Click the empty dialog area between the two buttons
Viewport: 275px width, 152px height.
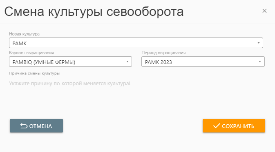coord(132,126)
